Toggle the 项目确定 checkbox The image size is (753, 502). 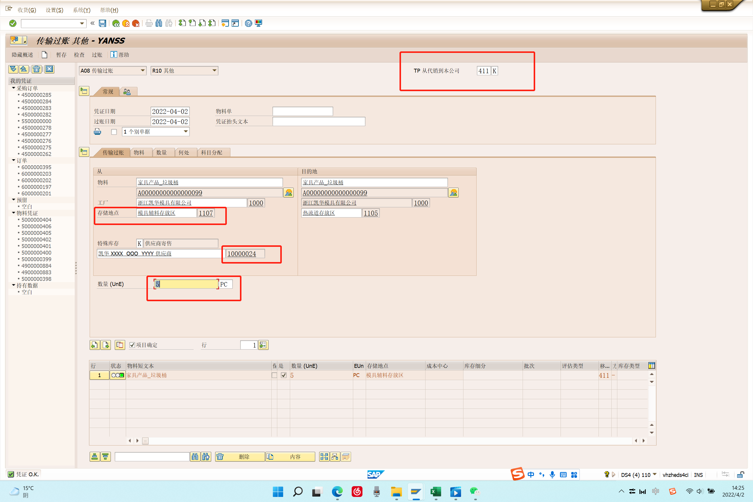click(132, 345)
